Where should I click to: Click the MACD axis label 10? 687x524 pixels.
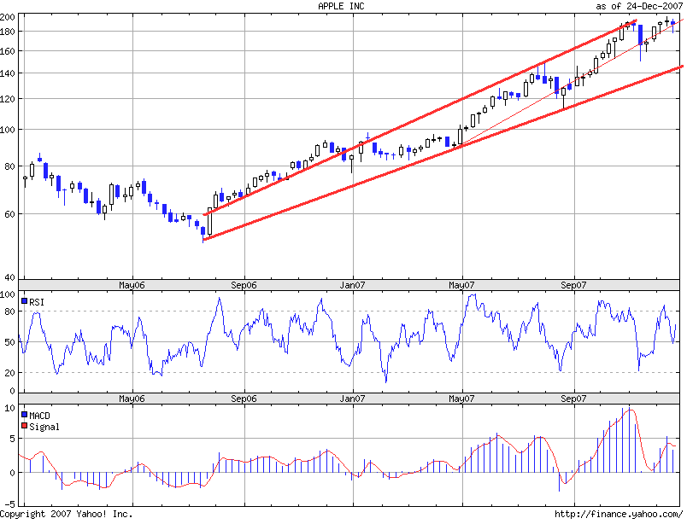[x=10, y=408]
